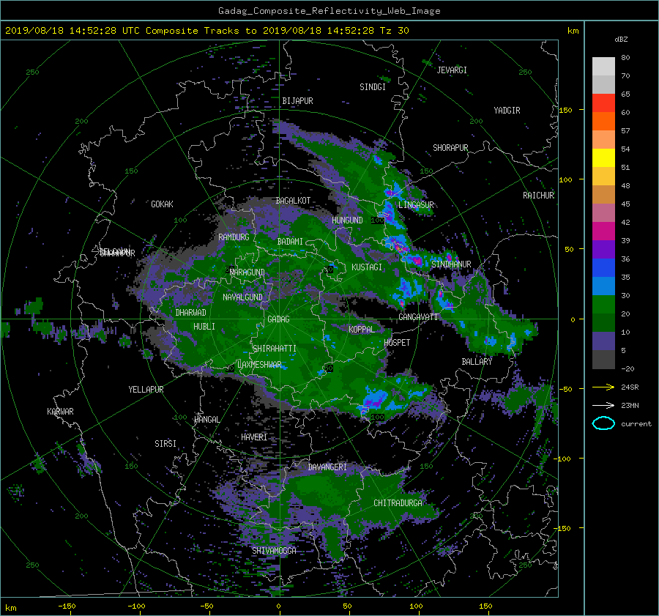
Task: Click the HUNGUND label
Action: click(347, 220)
